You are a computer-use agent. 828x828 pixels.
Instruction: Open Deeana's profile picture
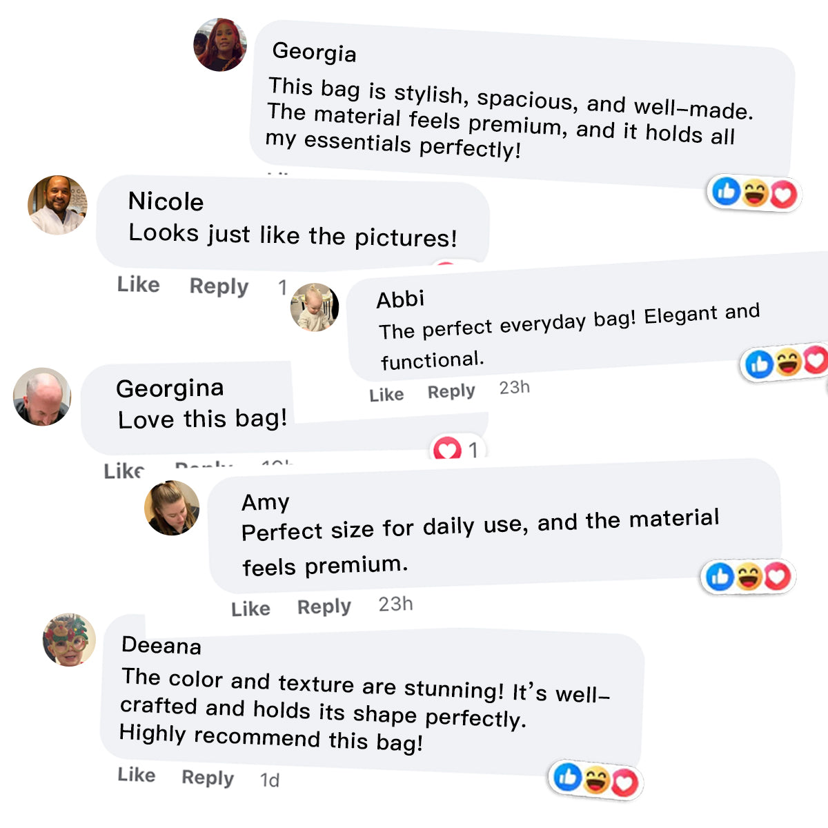point(69,640)
